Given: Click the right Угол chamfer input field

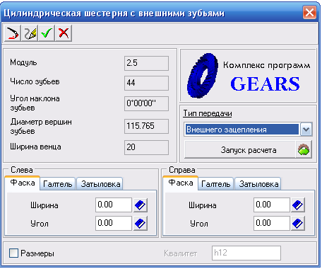Looking at the screenshot, I should point(272,223).
